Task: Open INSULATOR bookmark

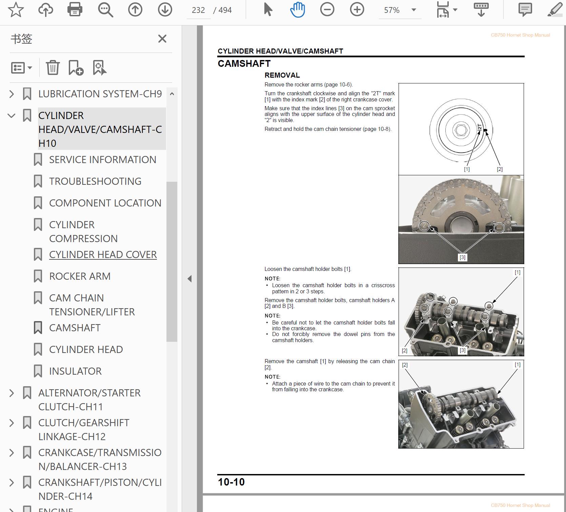Action: point(75,371)
